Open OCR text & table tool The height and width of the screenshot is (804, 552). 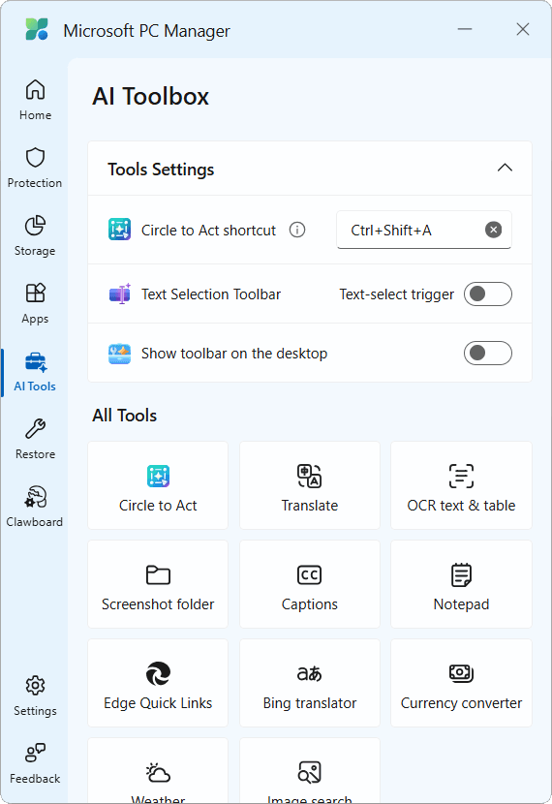point(461,485)
